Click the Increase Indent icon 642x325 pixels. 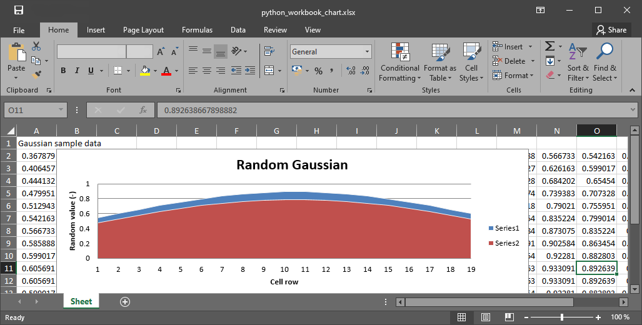click(250, 71)
